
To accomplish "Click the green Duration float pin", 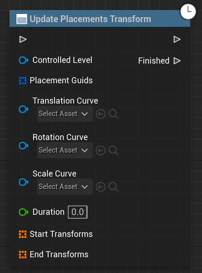I will click(24, 212).
